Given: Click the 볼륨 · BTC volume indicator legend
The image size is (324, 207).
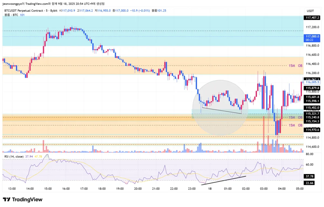Looking at the screenshot, I should 11,15.
